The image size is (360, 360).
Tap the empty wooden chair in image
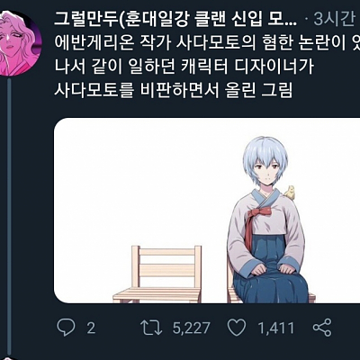158,274
